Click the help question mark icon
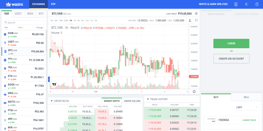This screenshot has height=131, width=263. click(257, 4)
